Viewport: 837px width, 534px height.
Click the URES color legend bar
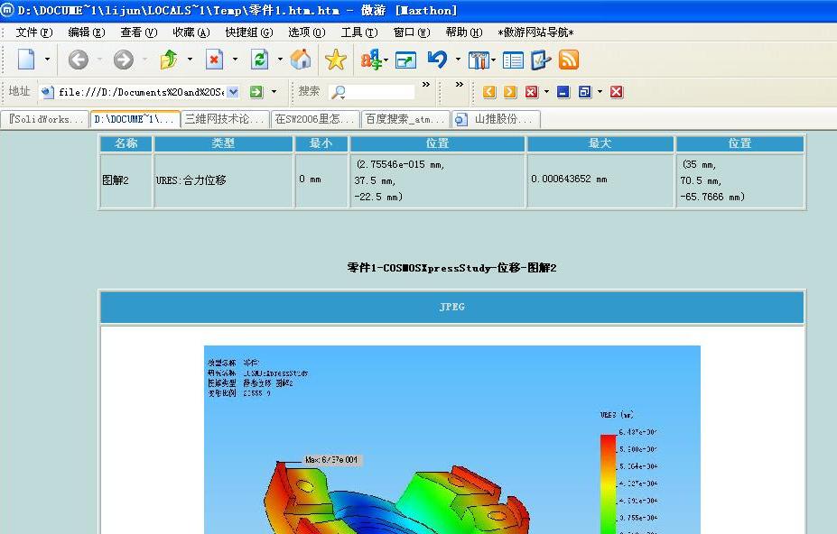[x=608, y=483]
